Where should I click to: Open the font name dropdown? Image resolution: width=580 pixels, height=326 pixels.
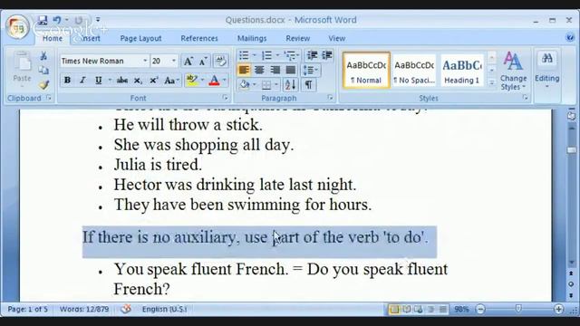click(x=145, y=61)
